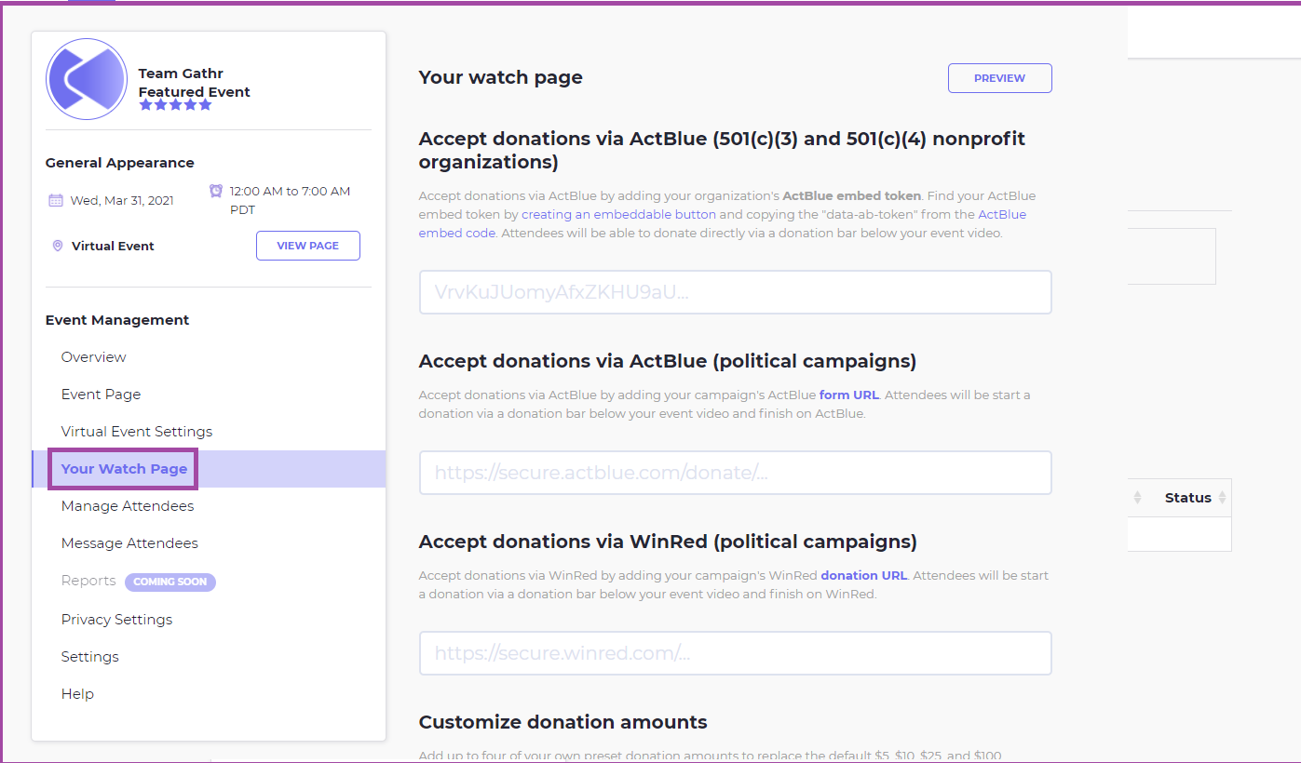Click the WinRed donation URL input field
The image size is (1301, 763).
point(735,653)
